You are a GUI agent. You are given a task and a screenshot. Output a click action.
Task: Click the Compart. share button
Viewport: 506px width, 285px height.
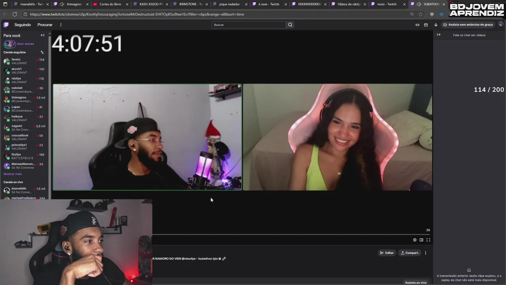410,253
